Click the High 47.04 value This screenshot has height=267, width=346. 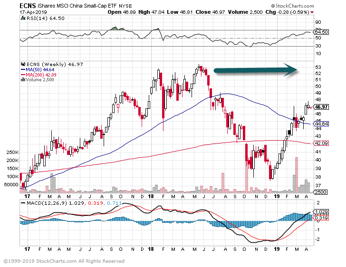151,12
